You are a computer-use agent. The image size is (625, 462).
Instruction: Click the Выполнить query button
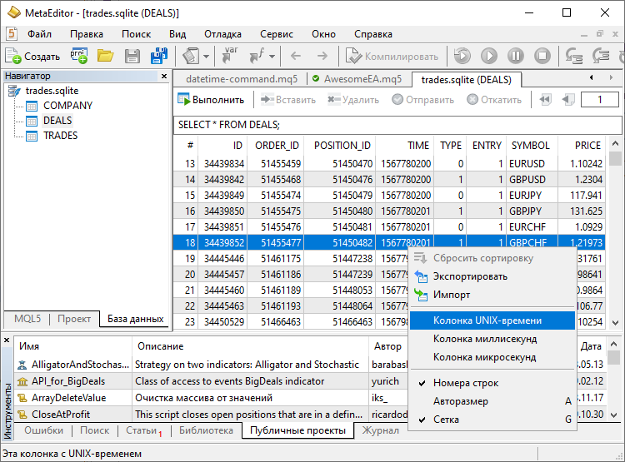[x=212, y=100]
